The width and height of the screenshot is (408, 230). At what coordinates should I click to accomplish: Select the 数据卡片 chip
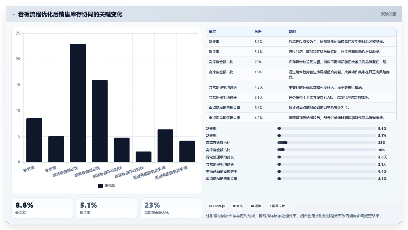click(277, 206)
